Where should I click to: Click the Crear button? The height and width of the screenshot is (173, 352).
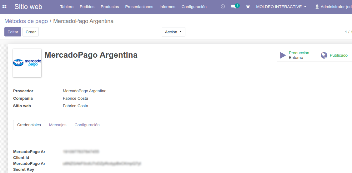[31, 32]
